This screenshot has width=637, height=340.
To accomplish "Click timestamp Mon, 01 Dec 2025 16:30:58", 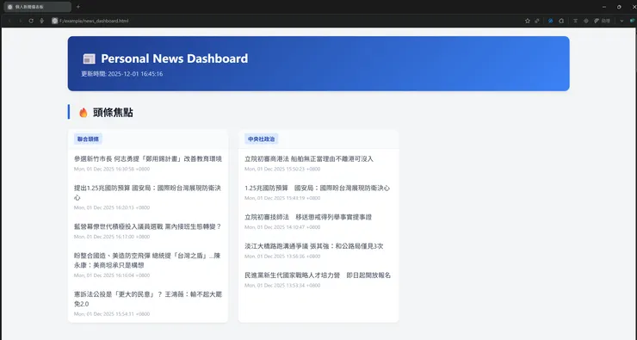I will click(112, 169).
